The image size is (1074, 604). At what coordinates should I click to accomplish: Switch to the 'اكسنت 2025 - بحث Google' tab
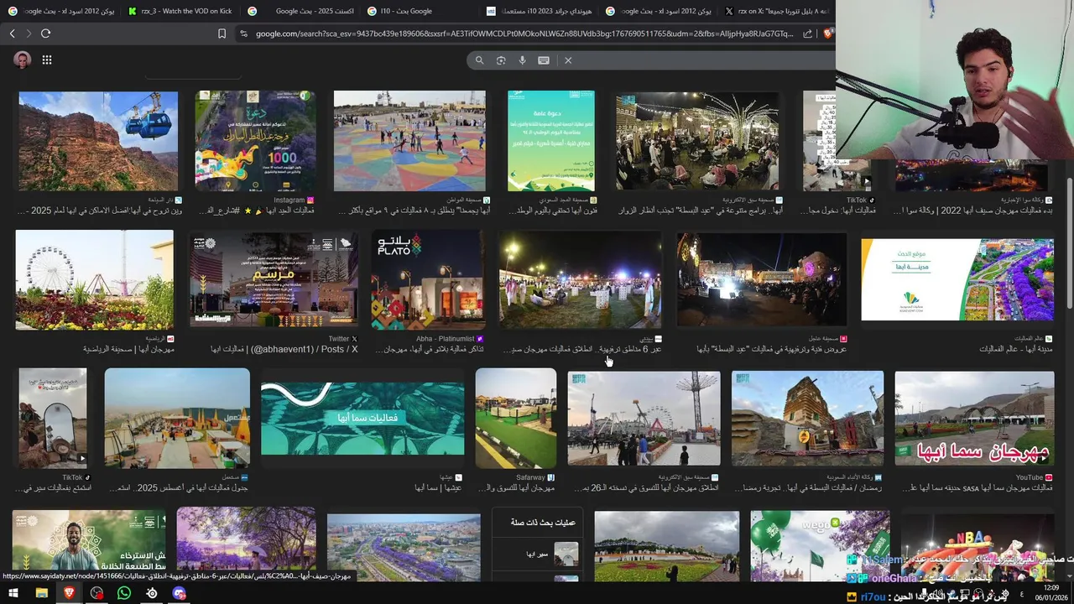[x=302, y=11]
